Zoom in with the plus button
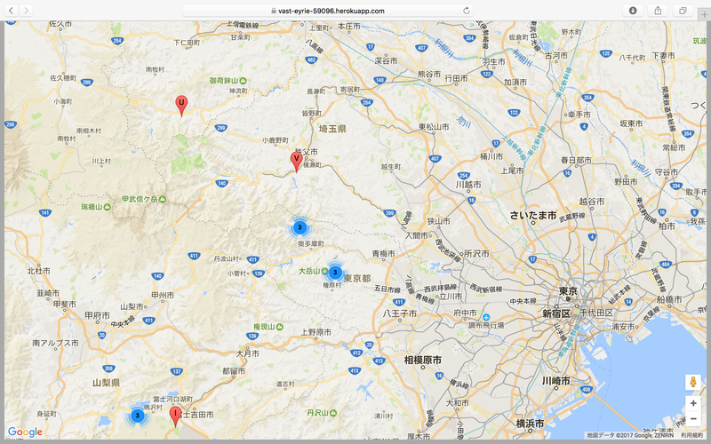This screenshot has height=444, width=711. click(692, 403)
